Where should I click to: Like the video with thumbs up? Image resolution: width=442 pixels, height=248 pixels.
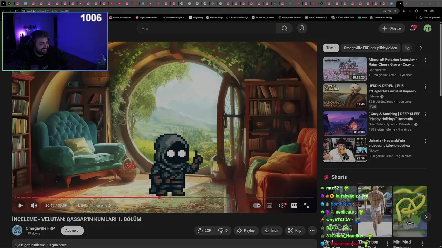tap(204, 230)
